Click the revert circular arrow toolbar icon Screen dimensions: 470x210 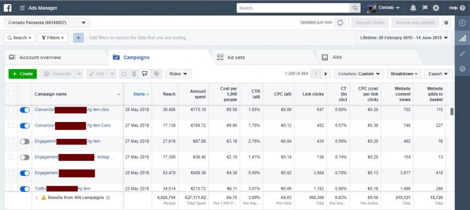pyautogui.click(x=124, y=74)
